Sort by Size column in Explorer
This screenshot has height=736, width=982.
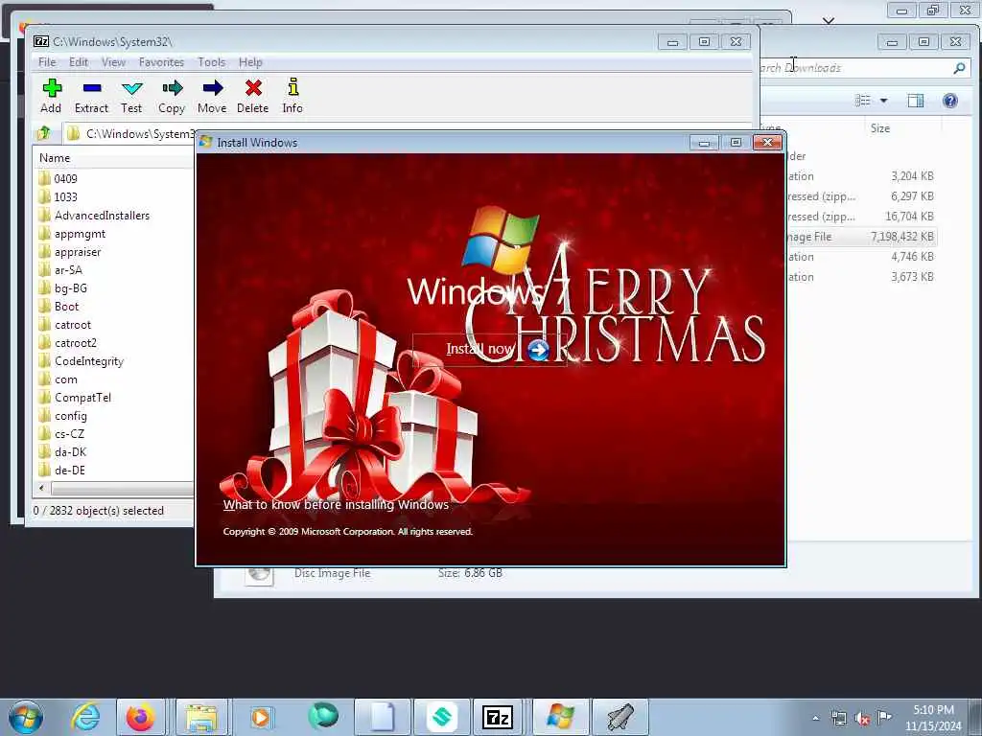tap(880, 128)
